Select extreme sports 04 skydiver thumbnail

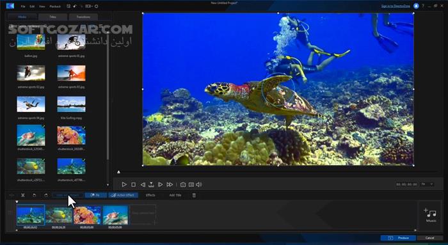tap(31, 104)
